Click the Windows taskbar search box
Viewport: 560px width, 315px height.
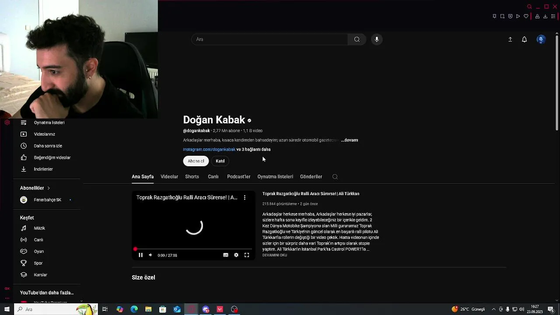click(56, 309)
